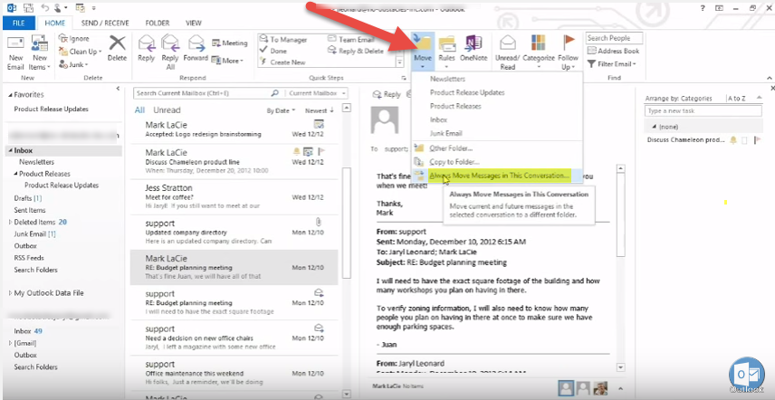Image resolution: width=775 pixels, height=400 pixels.
Task: Select the Drafts folder
Action: 28,198
